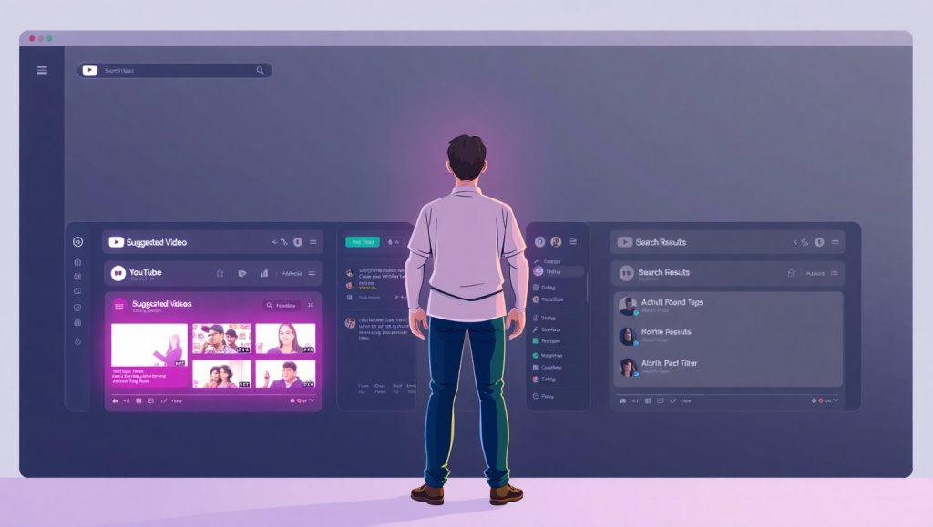The image size is (933, 527).
Task: Click the profile avatar atop the middle sidebar
Action: (556, 242)
